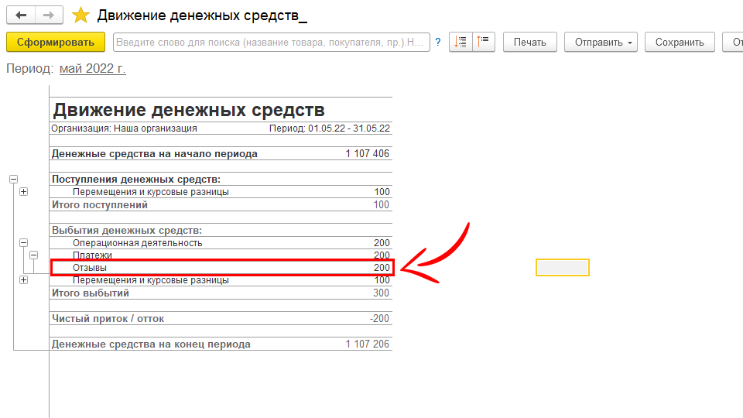Click the question mark search help icon
Screen dimensions: 743x418
coord(438,43)
